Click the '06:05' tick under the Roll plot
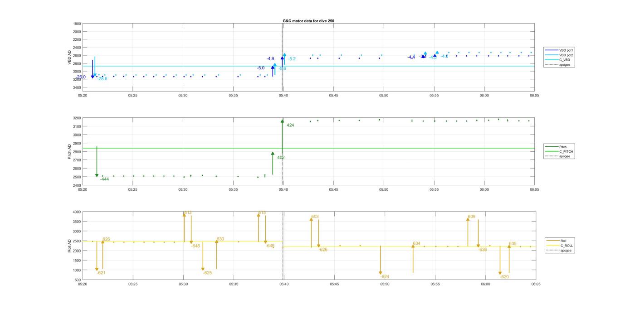Screen dimensions: 635x314 (536, 284)
